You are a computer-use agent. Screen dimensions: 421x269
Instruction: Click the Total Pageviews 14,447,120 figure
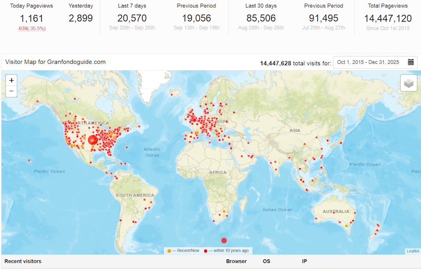[x=388, y=18]
